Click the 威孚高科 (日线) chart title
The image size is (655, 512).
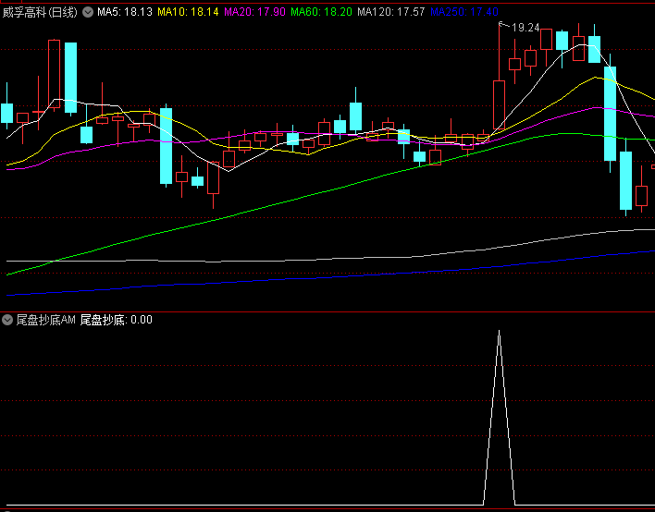[x=40, y=12]
